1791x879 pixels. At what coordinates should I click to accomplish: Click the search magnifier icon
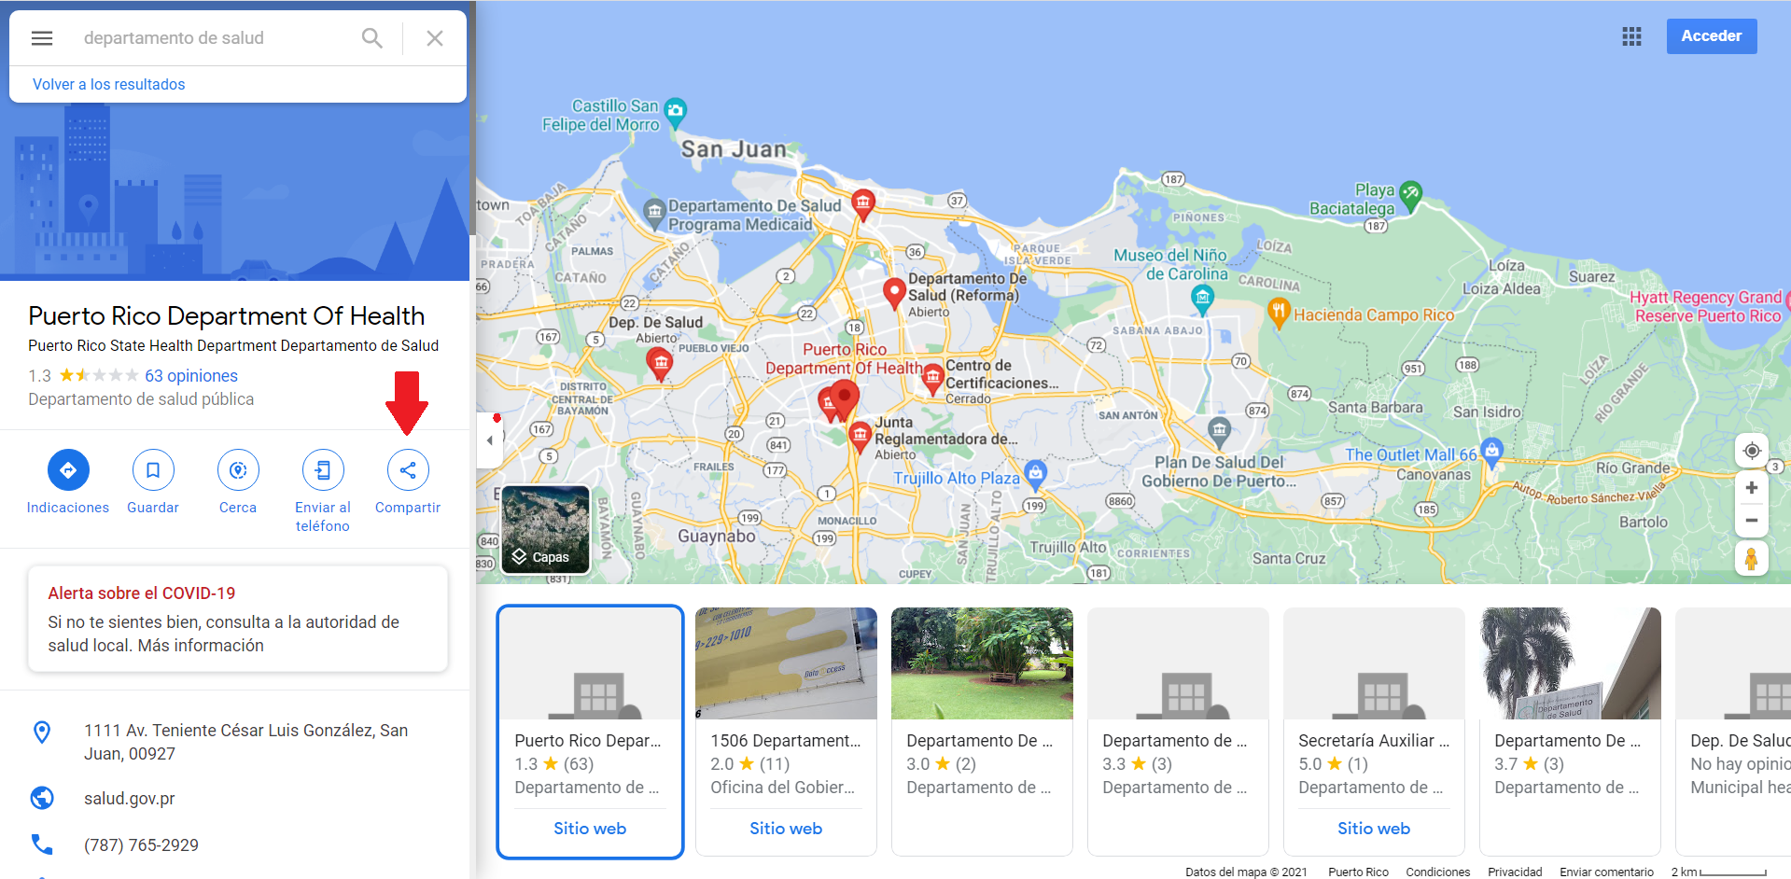click(371, 38)
